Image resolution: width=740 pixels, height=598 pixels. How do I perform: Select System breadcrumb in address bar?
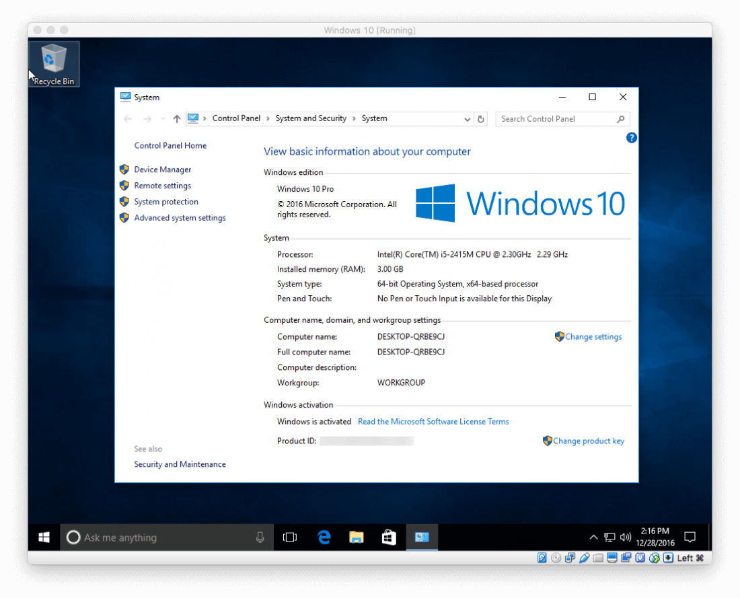coord(374,118)
